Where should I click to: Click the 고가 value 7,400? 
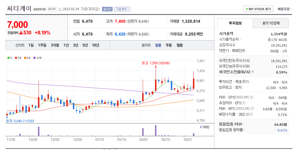pos(120,21)
